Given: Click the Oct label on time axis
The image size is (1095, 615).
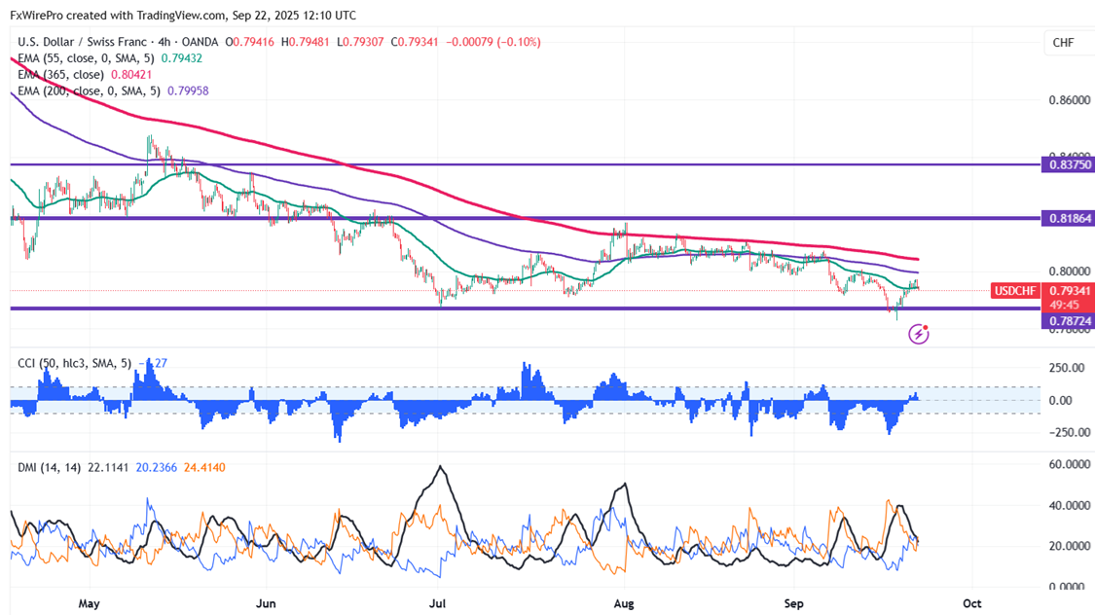Looking at the screenshot, I should pyautogui.click(x=972, y=604).
